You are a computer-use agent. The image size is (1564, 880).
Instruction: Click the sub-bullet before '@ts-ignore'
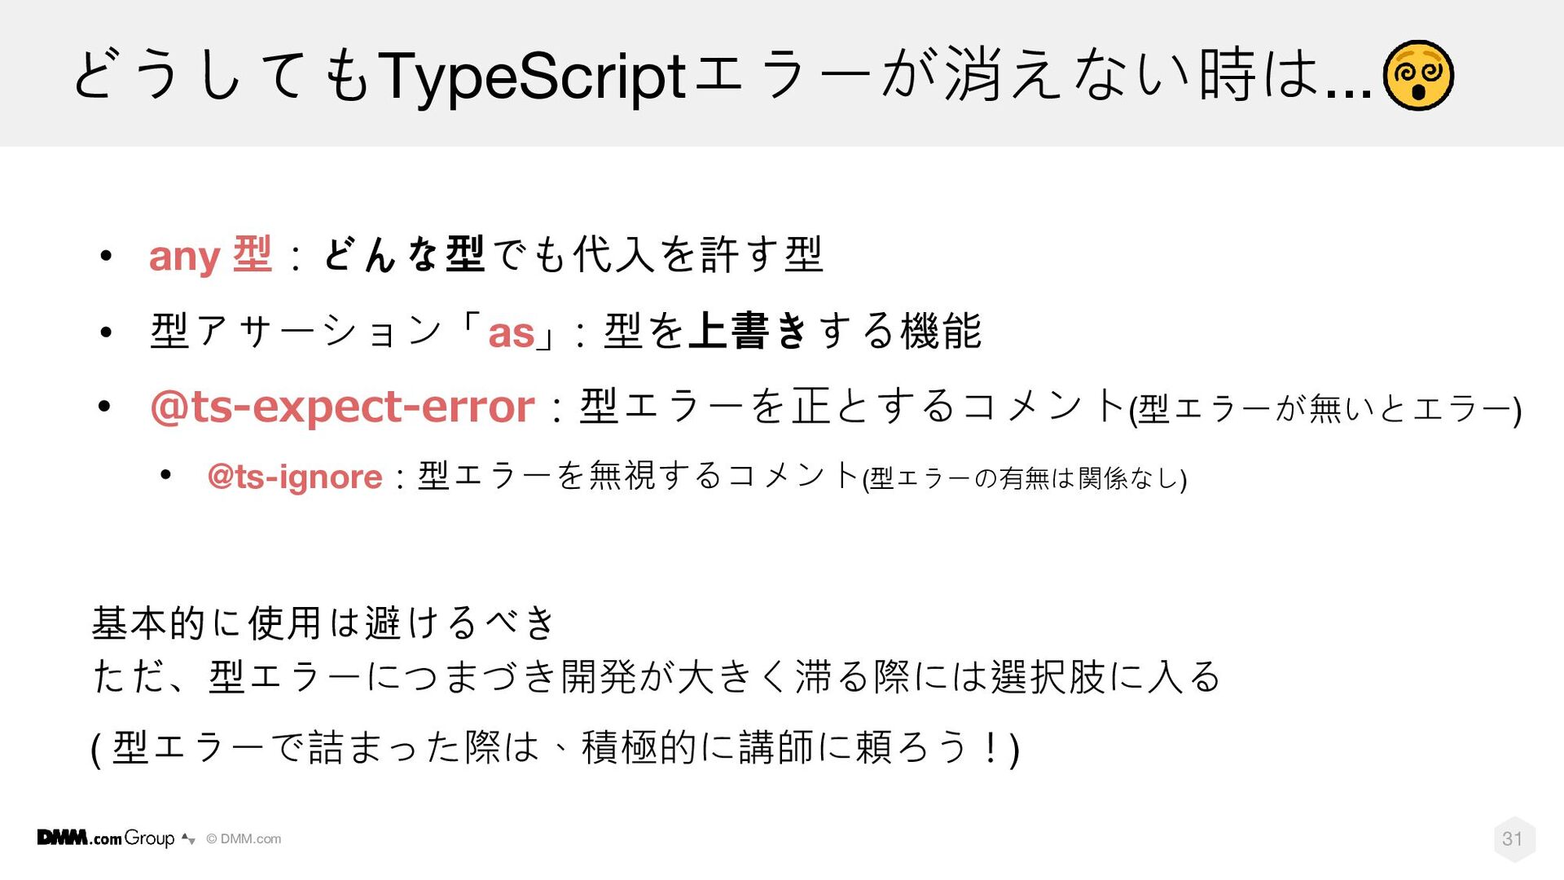coord(166,475)
